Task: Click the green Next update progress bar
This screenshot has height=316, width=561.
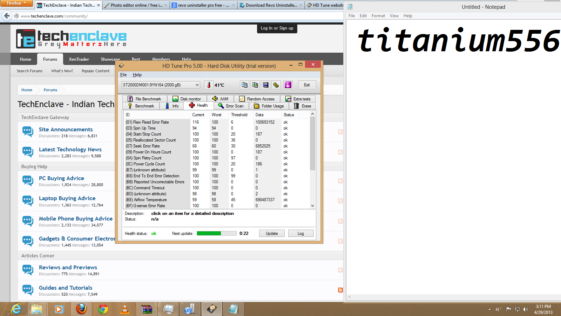Action: [217, 233]
